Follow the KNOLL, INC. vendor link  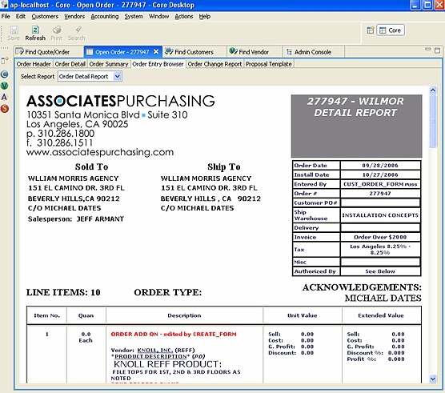[x=155, y=350]
